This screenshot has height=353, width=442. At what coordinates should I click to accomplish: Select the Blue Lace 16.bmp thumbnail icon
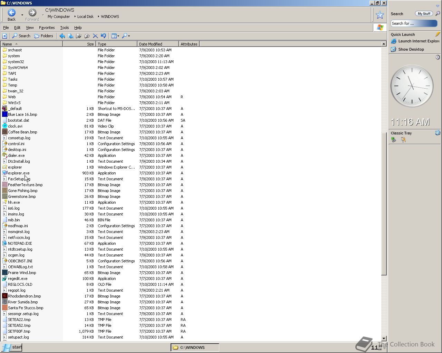point(5,114)
